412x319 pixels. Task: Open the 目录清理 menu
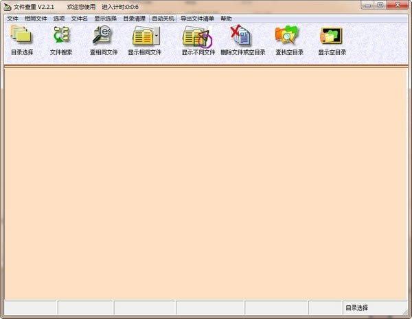tap(134, 19)
